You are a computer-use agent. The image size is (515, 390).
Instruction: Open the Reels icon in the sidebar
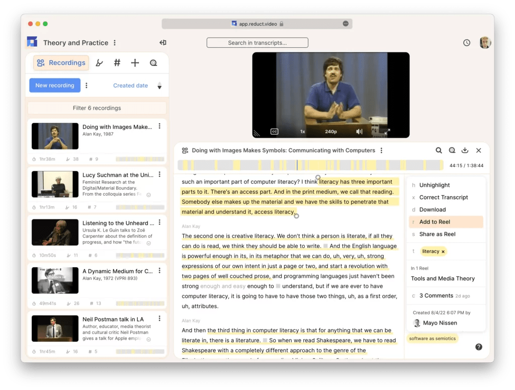153,62
